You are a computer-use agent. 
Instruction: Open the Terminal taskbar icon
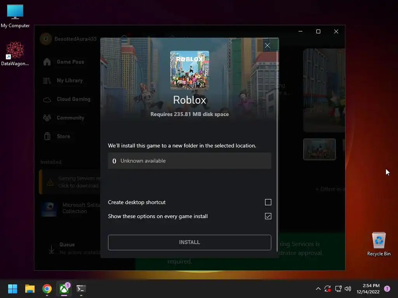tap(81, 289)
